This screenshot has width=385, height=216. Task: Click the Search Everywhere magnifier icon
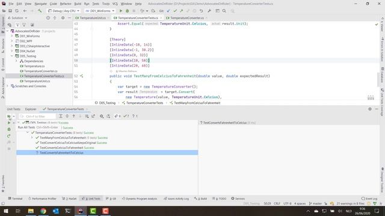(224, 11)
